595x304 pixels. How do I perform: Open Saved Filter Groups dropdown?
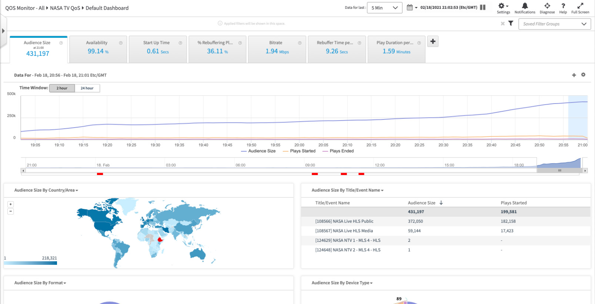[x=554, y=24]
